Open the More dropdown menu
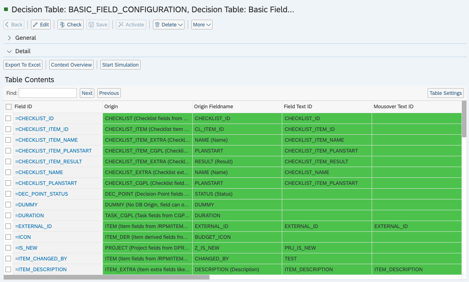469x282 pixels. (202, 25)
